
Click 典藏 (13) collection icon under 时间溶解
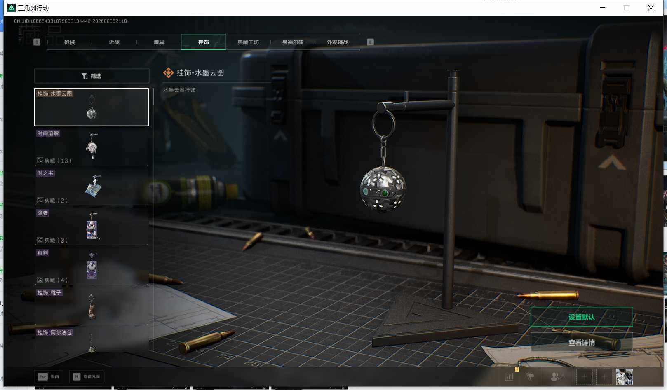pos(40,161)
